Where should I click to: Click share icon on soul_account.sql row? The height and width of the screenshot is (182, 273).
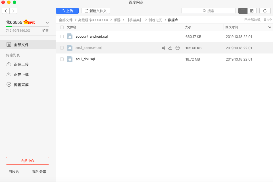click(163, 48)
